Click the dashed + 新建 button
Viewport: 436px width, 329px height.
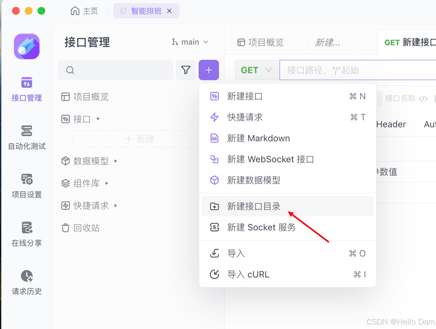point(136,139)
